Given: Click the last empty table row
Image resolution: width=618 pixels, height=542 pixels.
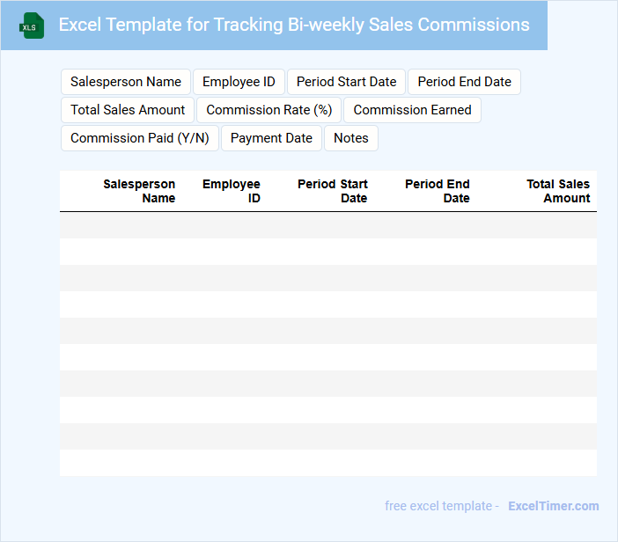Looking at the screenshot, I should [x=327, y=463].
